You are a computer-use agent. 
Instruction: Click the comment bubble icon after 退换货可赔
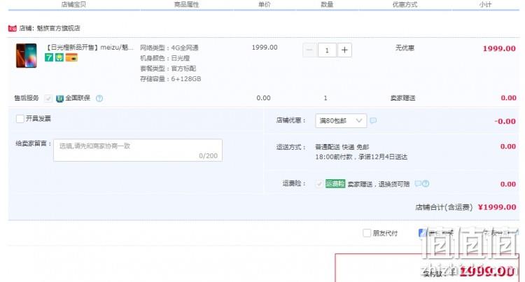(x=418, y=183)
